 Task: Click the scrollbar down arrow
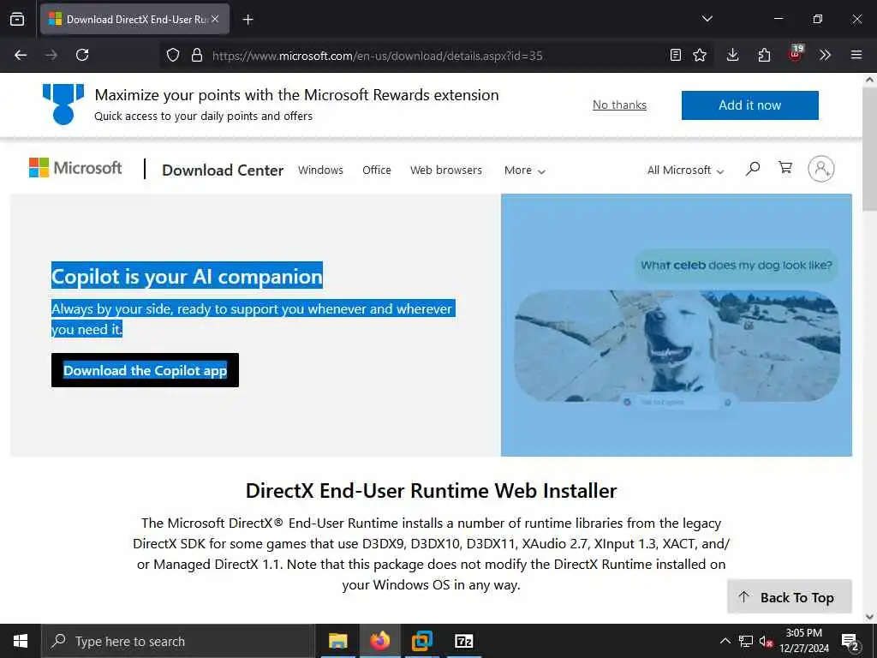tap(869, 617)
